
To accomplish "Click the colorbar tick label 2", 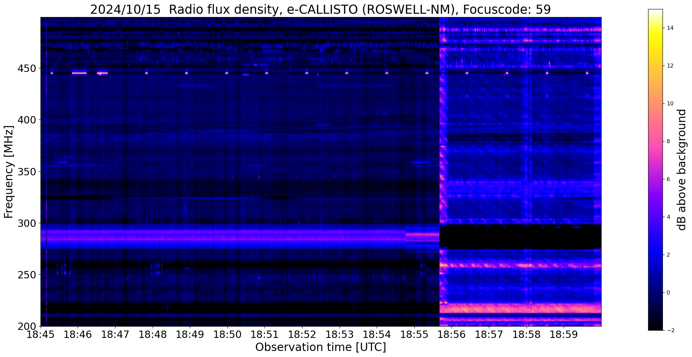I will pos(669,255).
